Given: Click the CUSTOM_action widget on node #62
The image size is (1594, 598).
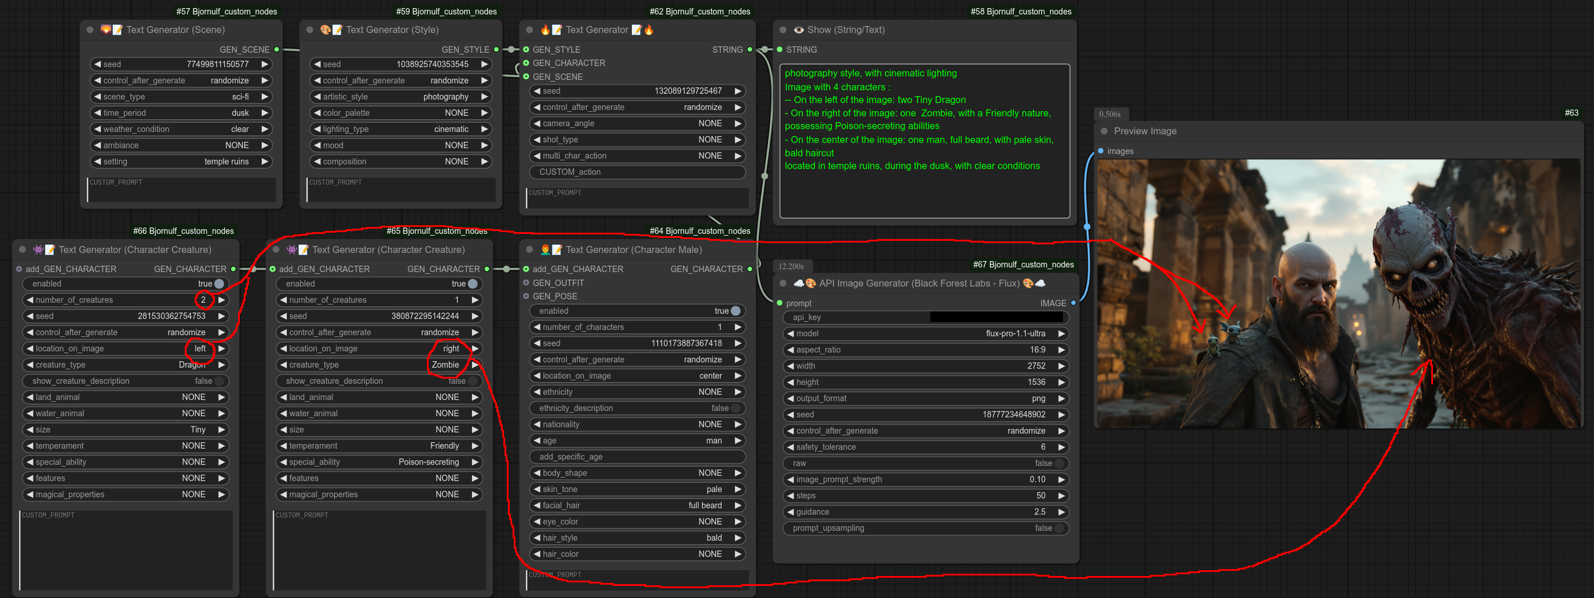Looking at the screenshot, I should tap(637, 172).
